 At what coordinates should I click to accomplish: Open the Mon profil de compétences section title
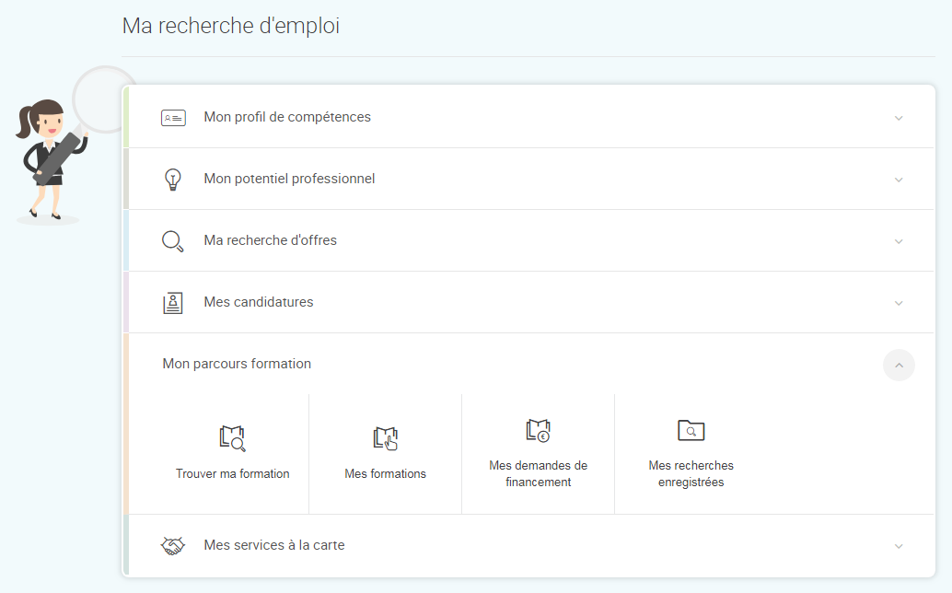tap(287, 117)
